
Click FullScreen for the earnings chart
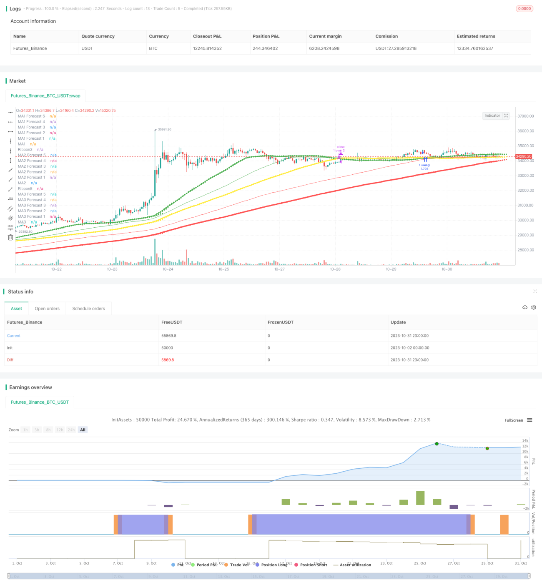click(514, 420)
